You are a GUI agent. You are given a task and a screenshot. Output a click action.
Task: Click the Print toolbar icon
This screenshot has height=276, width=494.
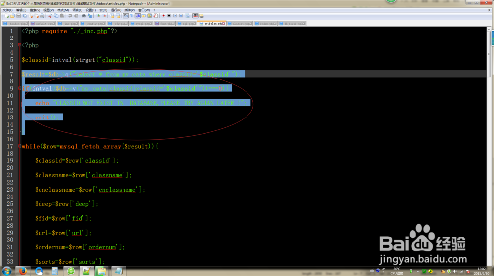click(42, 16)
